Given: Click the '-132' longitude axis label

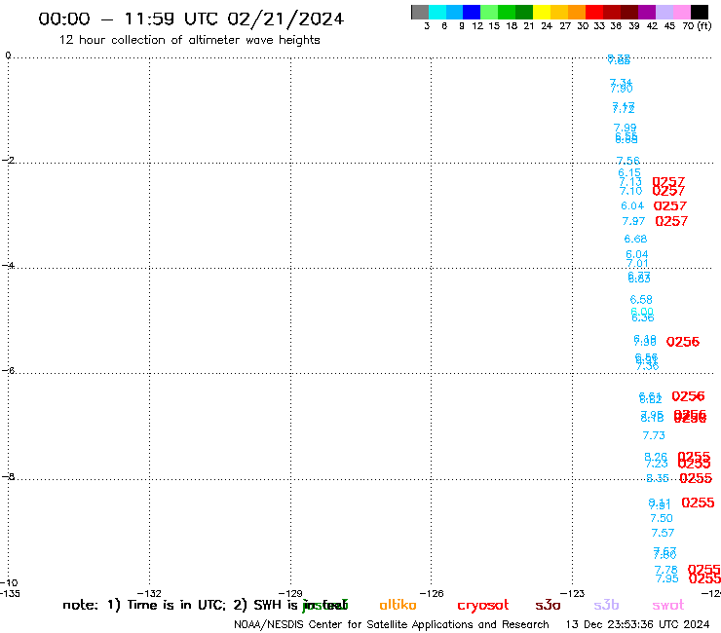Looking at the screenshot, I should pyautogui.click(x=149, y=593).
